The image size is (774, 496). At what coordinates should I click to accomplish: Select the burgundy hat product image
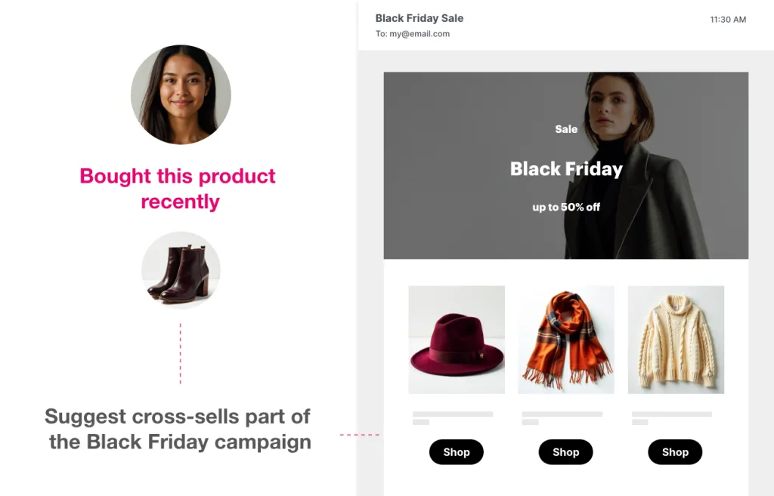pyautogui.click(x=457, y=340)
